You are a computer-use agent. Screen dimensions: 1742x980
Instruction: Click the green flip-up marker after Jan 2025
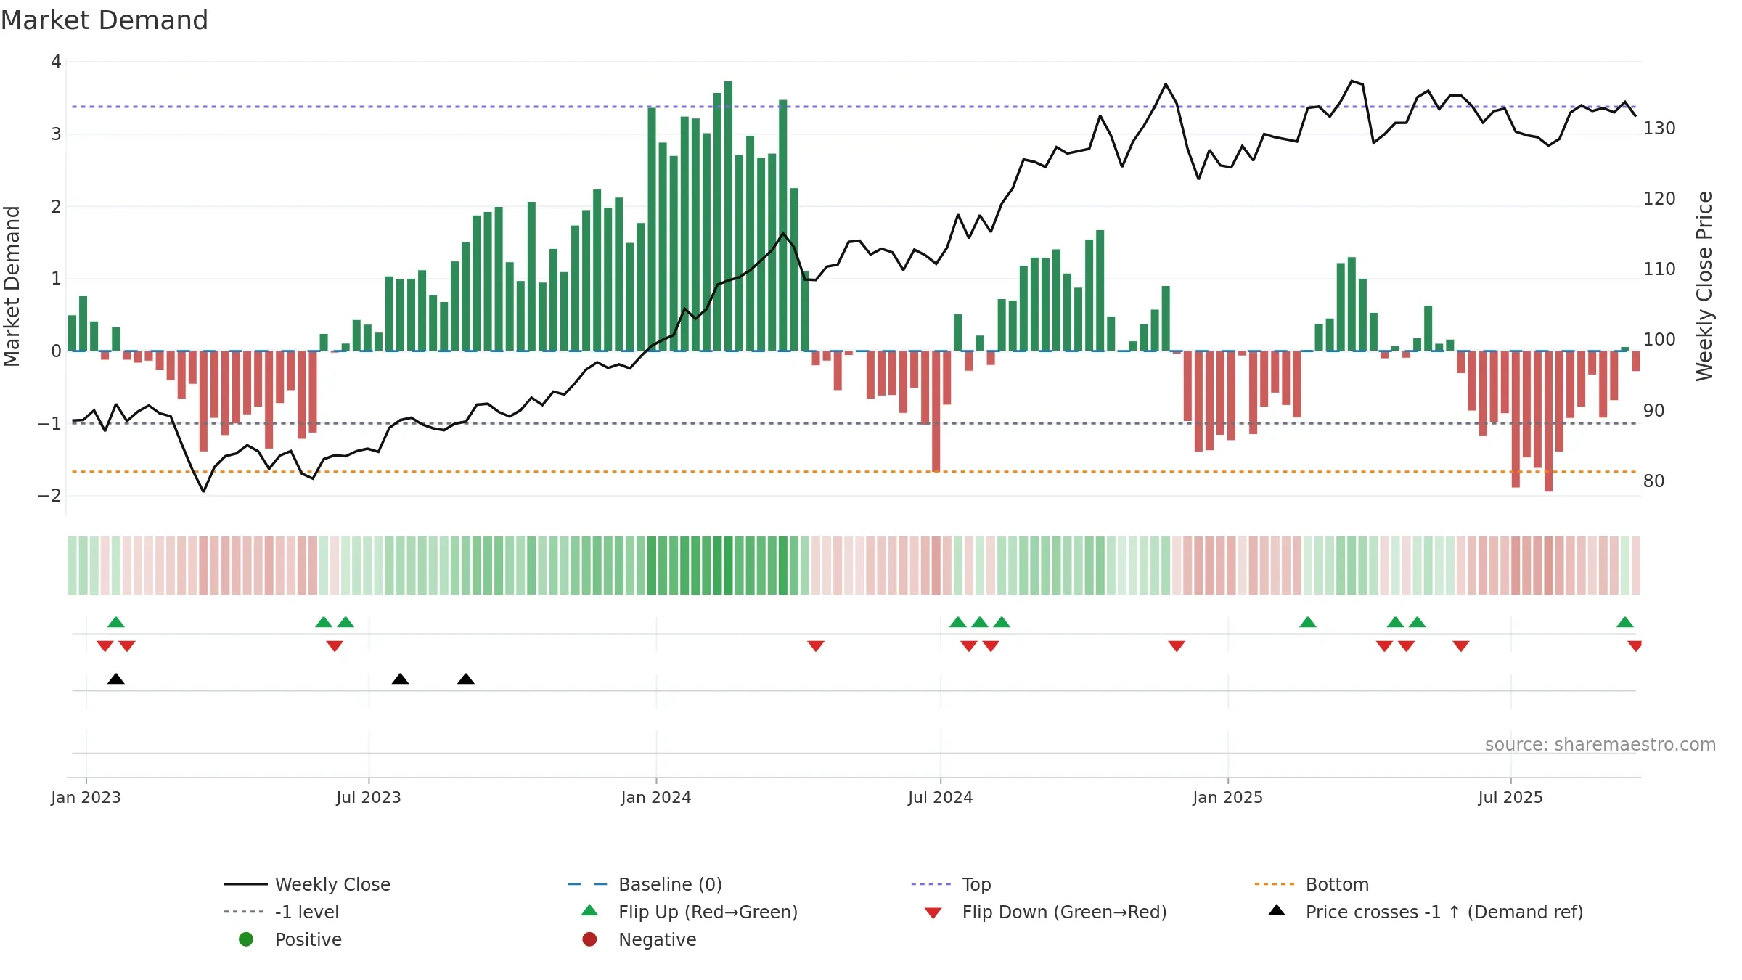pyautogui.click(x=1308, y=622)
